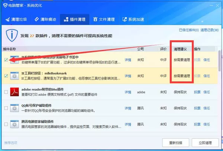Select the 插件清理 tab
Image resolution: width=223 pixels, height=151 pixels.
point(75,19)
